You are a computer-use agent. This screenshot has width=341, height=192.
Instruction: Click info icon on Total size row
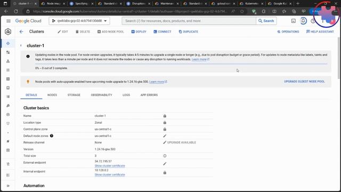(x=165, y=156)
